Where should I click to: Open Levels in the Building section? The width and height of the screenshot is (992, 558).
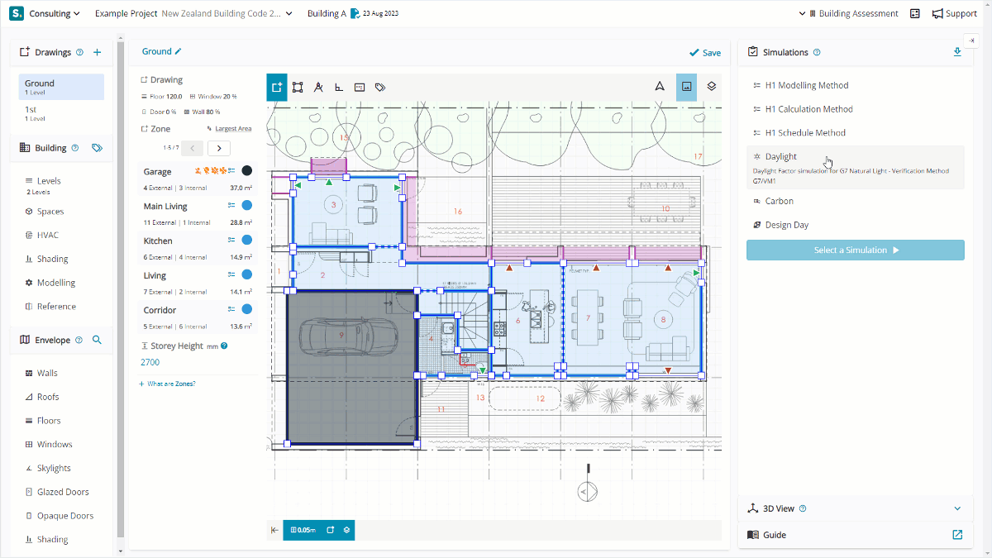click(49, 180)
